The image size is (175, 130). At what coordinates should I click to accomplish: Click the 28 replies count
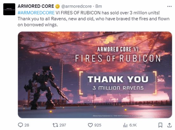tap(27, 125)
